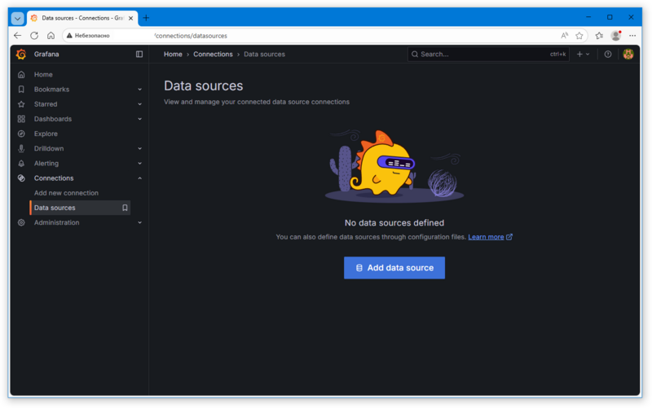Click the Add data source button
This screenshot has height=408, width=652.
tap(394, 268)
